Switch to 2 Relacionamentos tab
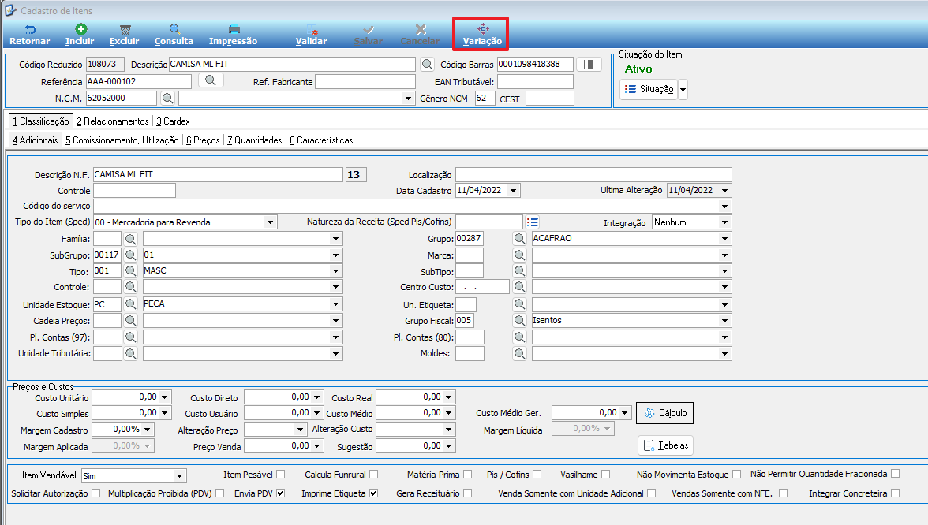The width and height of the screenshot is (928, 525). (112, 121)
